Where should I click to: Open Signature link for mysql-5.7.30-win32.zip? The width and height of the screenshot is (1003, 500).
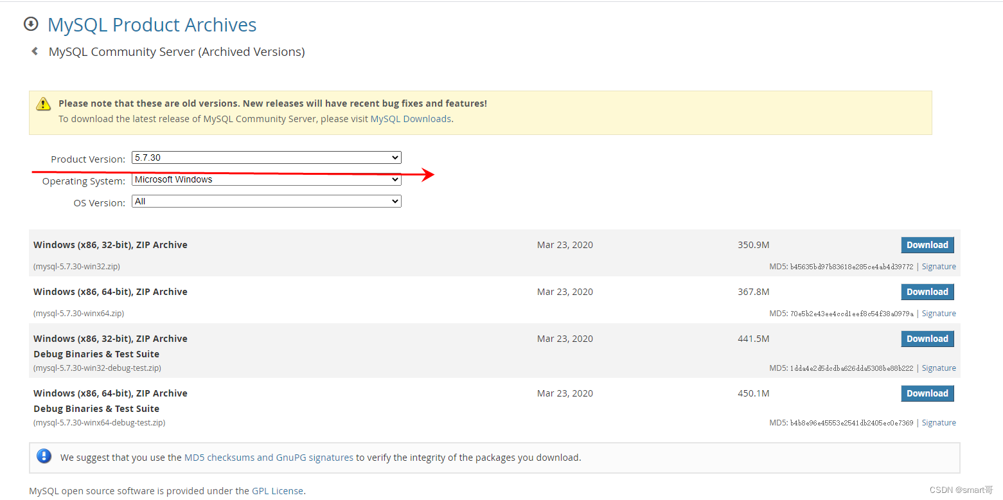pyautogui.click(x=939, y=267)
